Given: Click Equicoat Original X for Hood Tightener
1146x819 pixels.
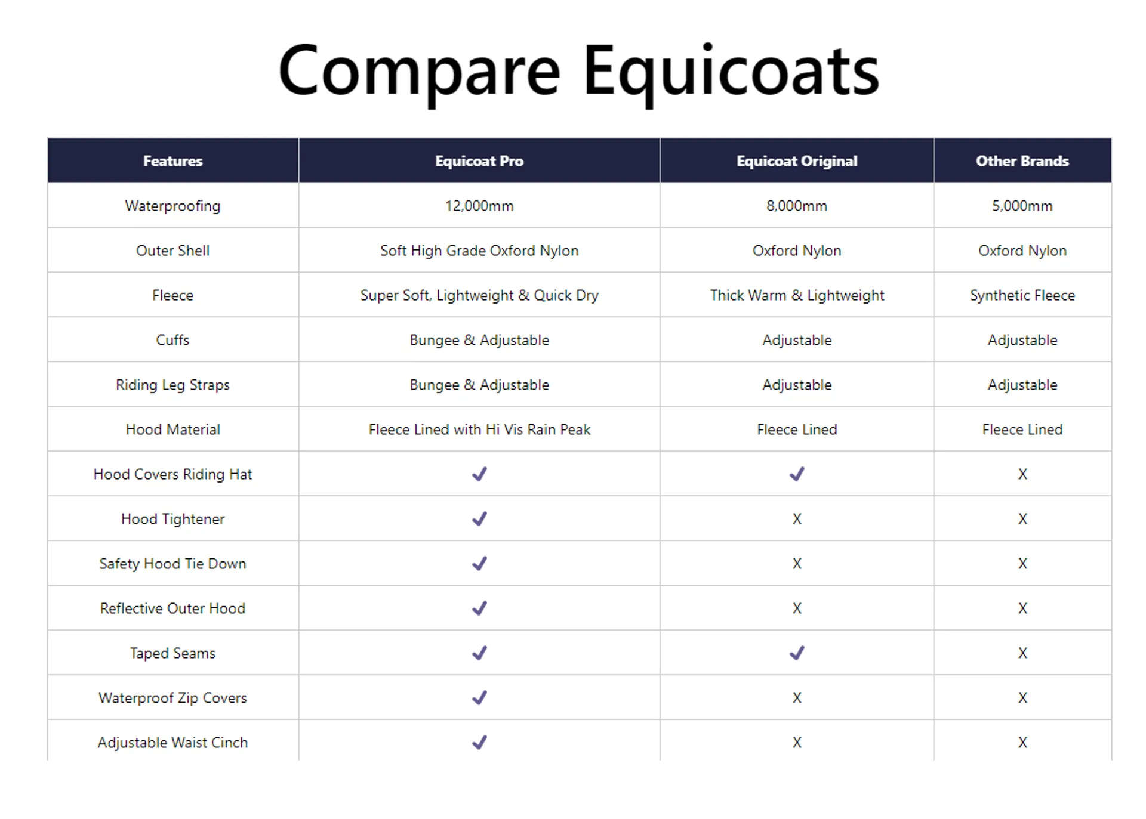Looking at the screenshot, I should point(797,519).
